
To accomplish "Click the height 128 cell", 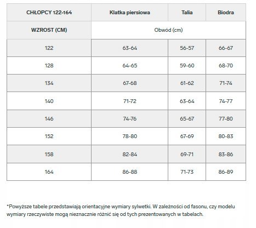I will pyautogui.click(x=49, y=66).
